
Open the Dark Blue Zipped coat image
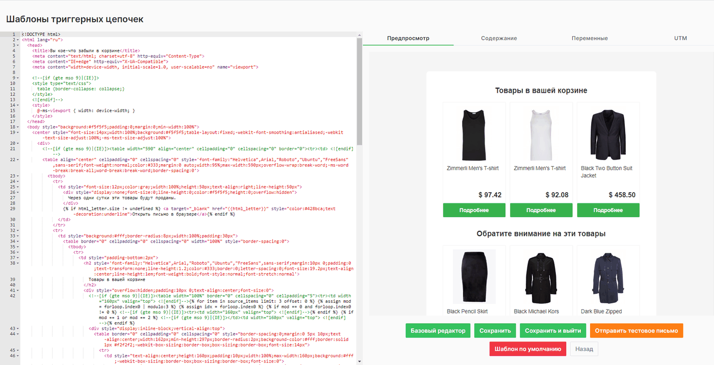[608, 277]
